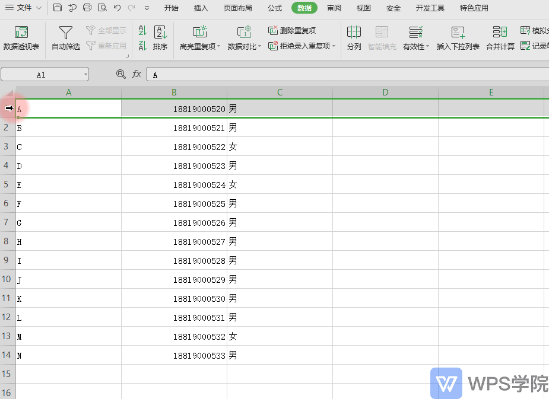
Task: Click 删除重复项 remove duplicates
Action: 292,30
